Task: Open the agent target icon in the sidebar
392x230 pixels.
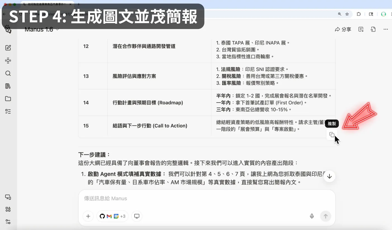Action: 8,61
